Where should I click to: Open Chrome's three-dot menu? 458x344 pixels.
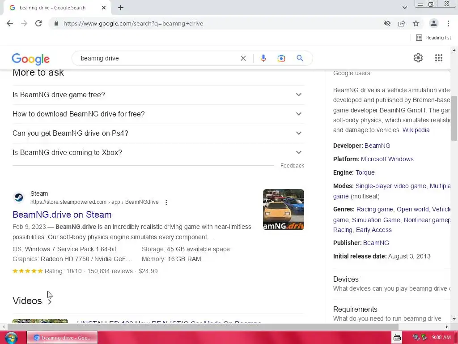[448, 23]
